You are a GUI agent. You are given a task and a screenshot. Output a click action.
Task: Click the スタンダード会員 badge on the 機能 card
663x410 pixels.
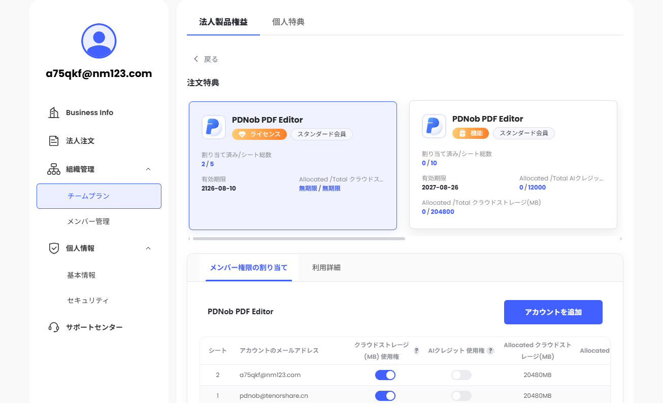pos(524,133)
